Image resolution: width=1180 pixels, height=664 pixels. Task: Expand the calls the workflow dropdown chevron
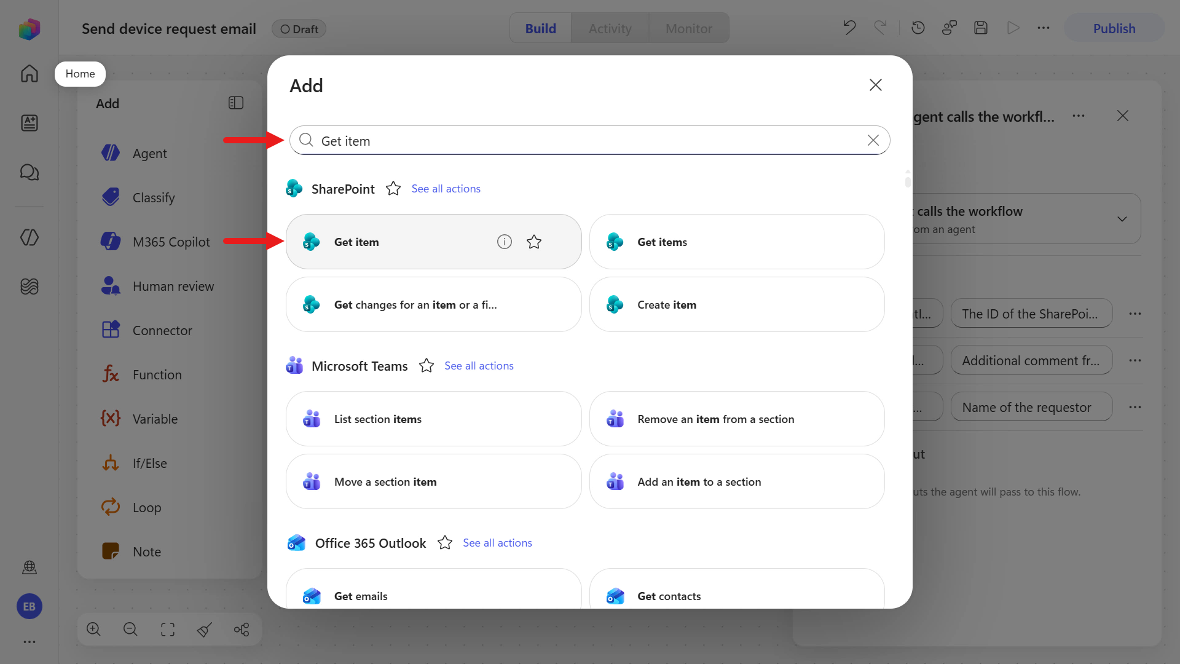coord(1122,219)
